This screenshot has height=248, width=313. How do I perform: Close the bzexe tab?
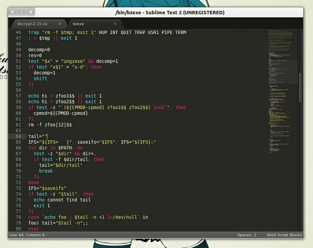point(115,24)
